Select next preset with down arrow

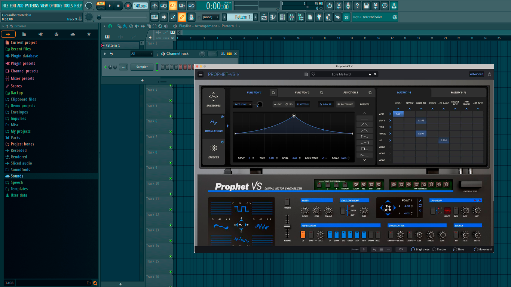(x=375, y=74)
